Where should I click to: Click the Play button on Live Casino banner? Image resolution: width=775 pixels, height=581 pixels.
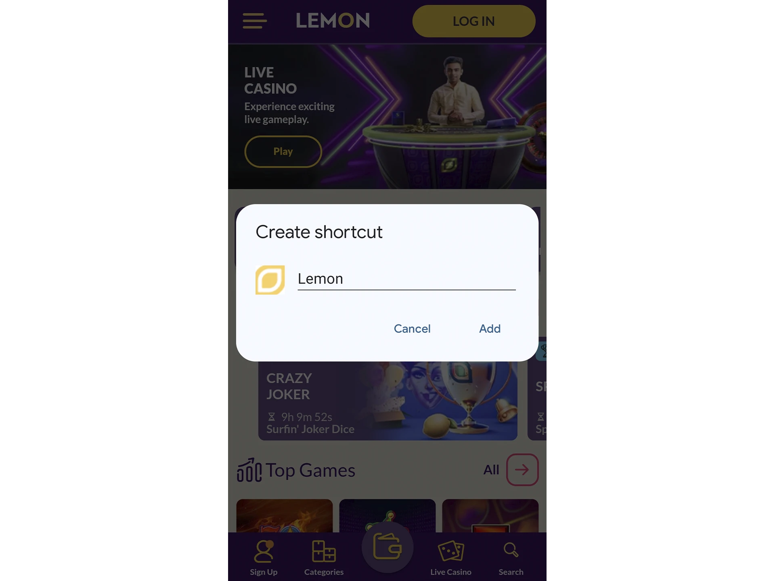283,151
